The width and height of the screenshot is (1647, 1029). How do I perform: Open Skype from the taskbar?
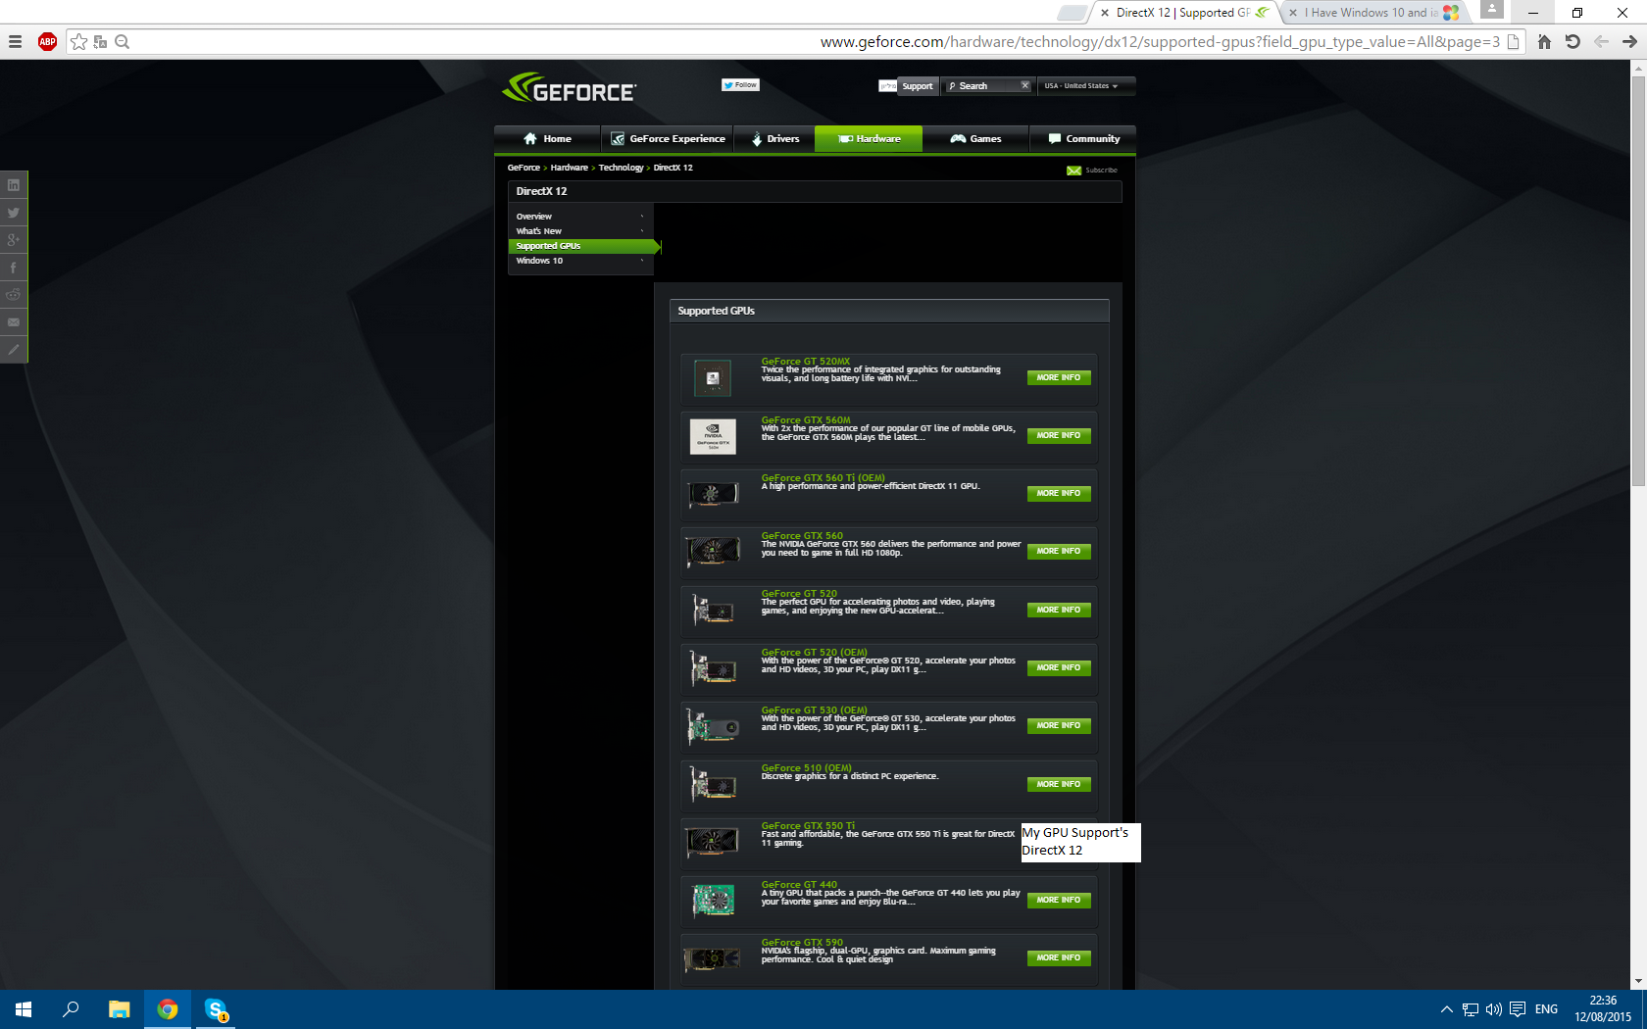(216, 1009)
